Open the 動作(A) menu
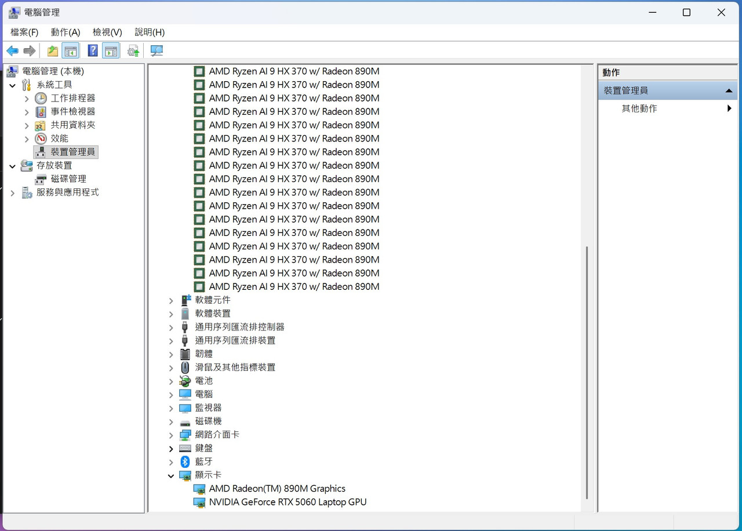Viewport: 742px width, 531px height. [x=66, y=32]
